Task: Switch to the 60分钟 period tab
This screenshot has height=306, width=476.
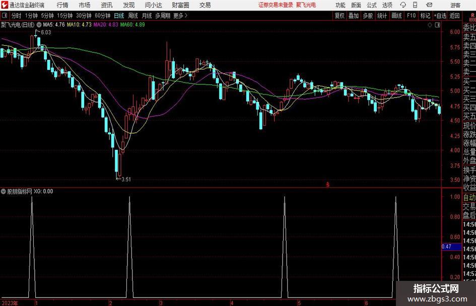Action: coord(102,16)
